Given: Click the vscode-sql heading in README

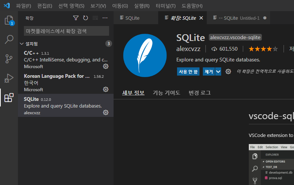Looking at the screenshot, I should point(271,116).
